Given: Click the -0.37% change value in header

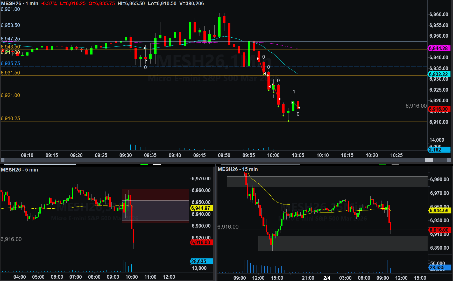Looking at the screenshot, I should point(49,3).
